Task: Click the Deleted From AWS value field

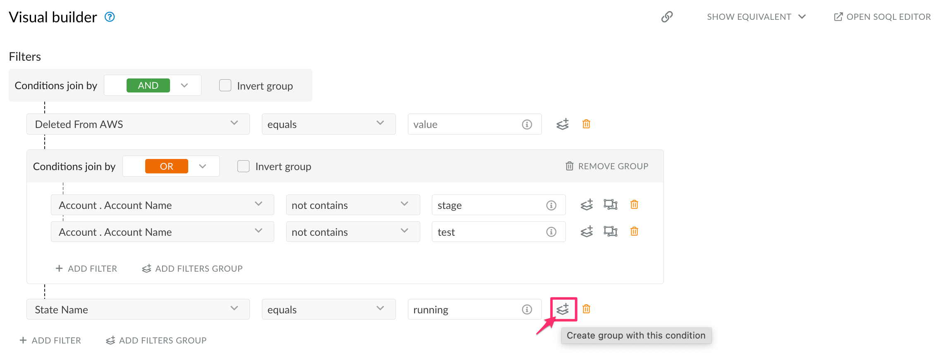Action: point(464,124)
